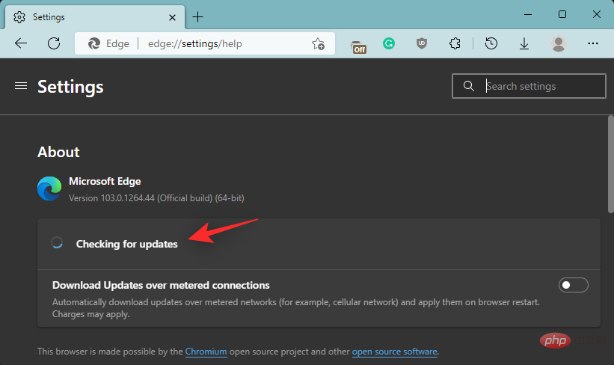Open the Settings and more ellipsis menu
614x365 pixels.
point(593,43)
